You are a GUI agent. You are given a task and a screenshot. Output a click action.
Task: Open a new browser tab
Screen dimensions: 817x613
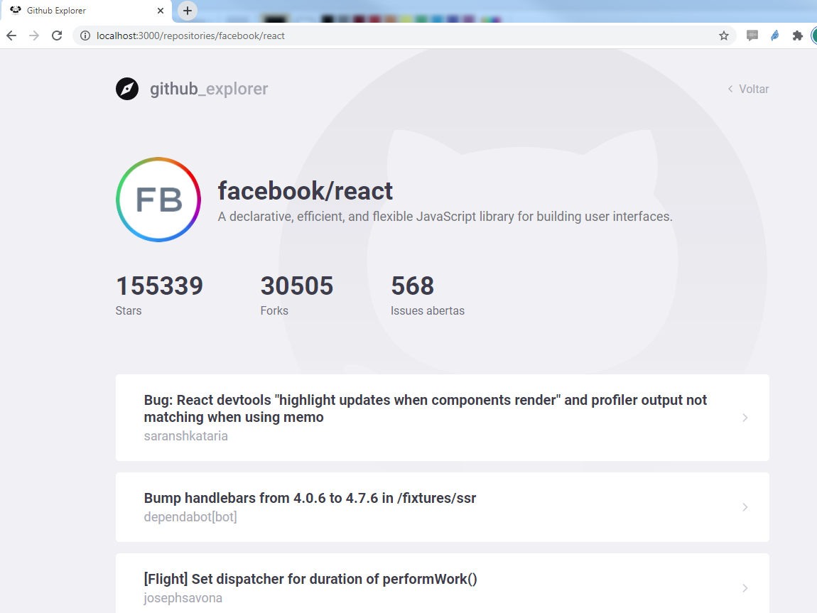[x=188, y=11]
